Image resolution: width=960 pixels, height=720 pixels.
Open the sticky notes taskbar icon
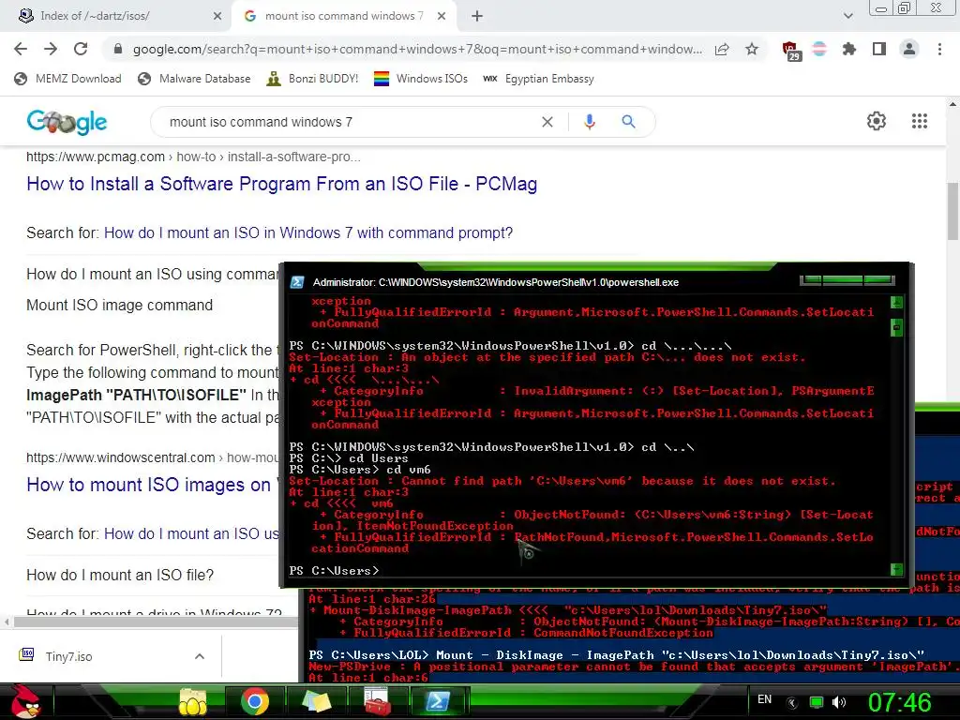click(317, 701)
